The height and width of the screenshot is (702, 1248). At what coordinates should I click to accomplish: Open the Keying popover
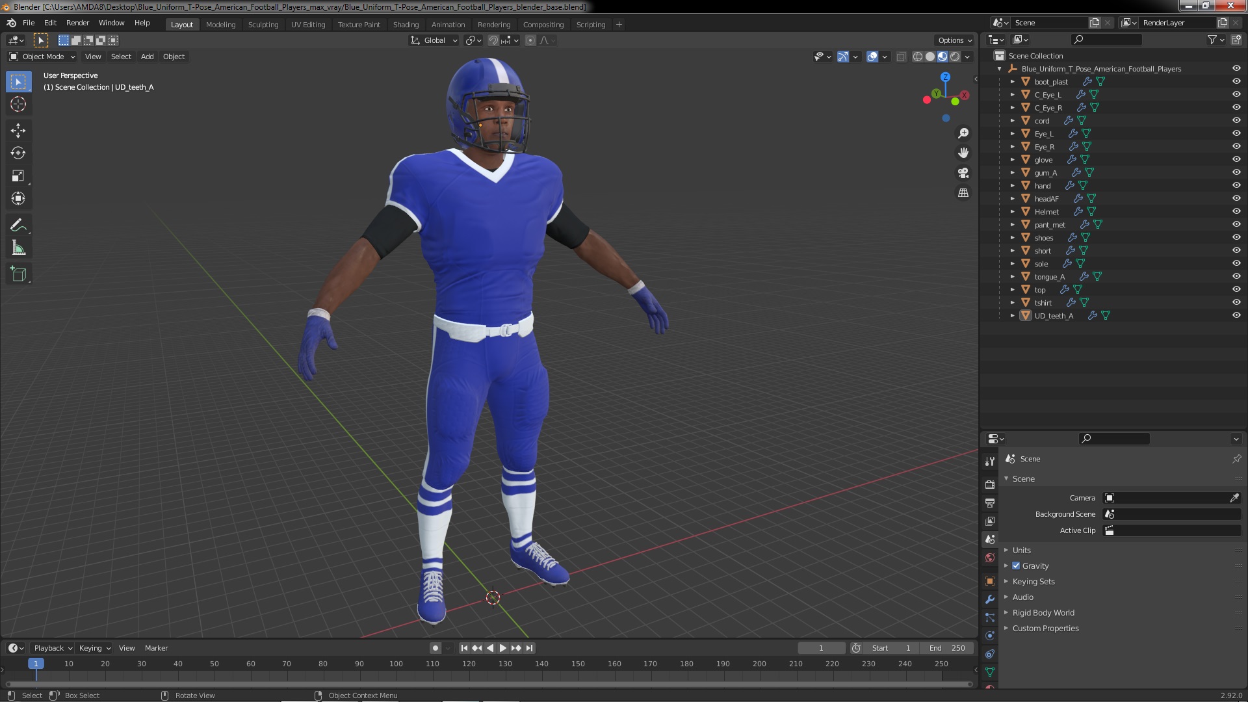94,648
